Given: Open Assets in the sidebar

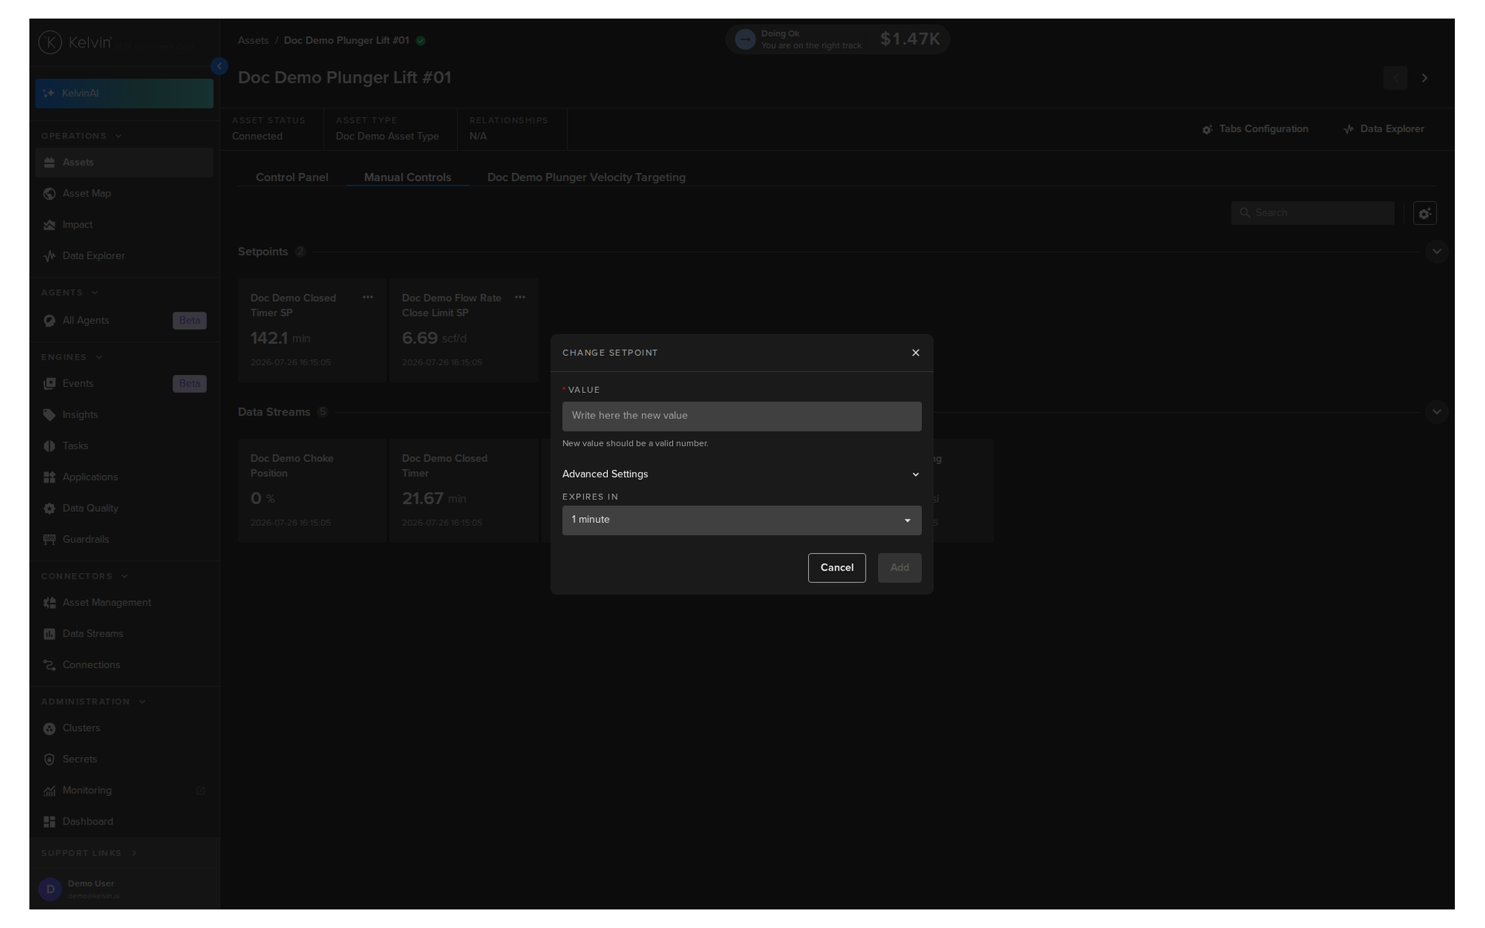Looking at the screenshot, I should pyautogui.click(x=124, y=162).
